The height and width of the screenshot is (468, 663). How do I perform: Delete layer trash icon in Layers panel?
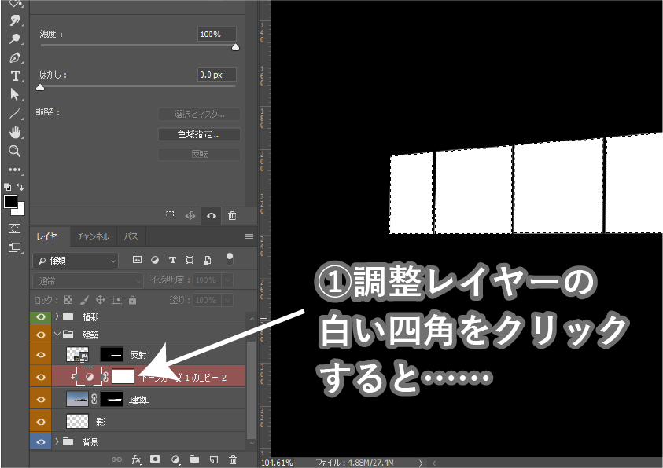tap(233, 459)
